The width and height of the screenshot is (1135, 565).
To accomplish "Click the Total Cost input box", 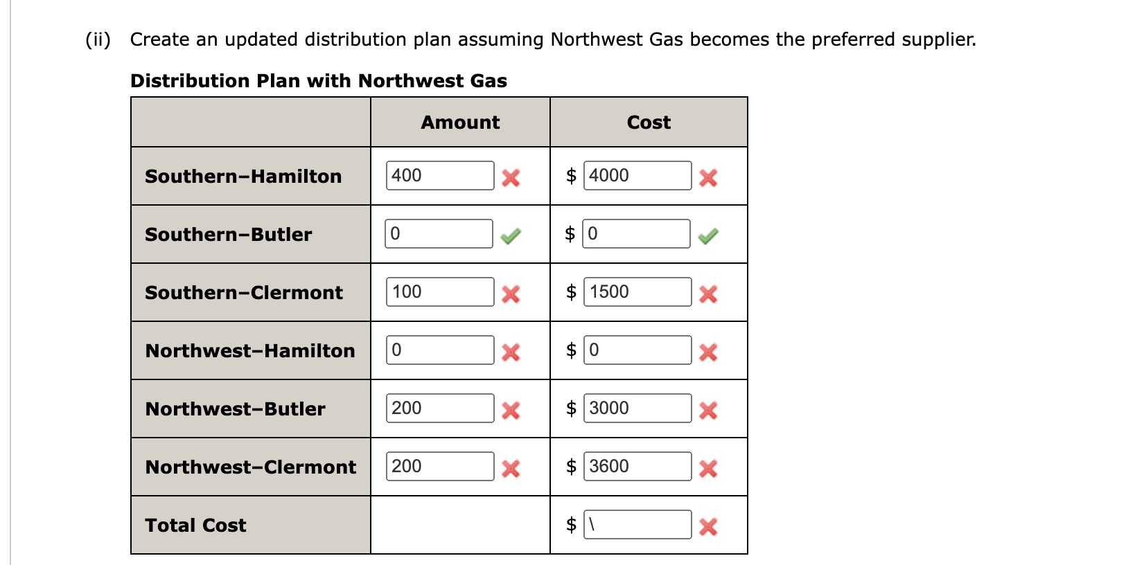I will 637,524.
